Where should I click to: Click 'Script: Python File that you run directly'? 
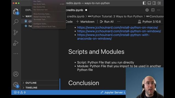click(106, 62)
